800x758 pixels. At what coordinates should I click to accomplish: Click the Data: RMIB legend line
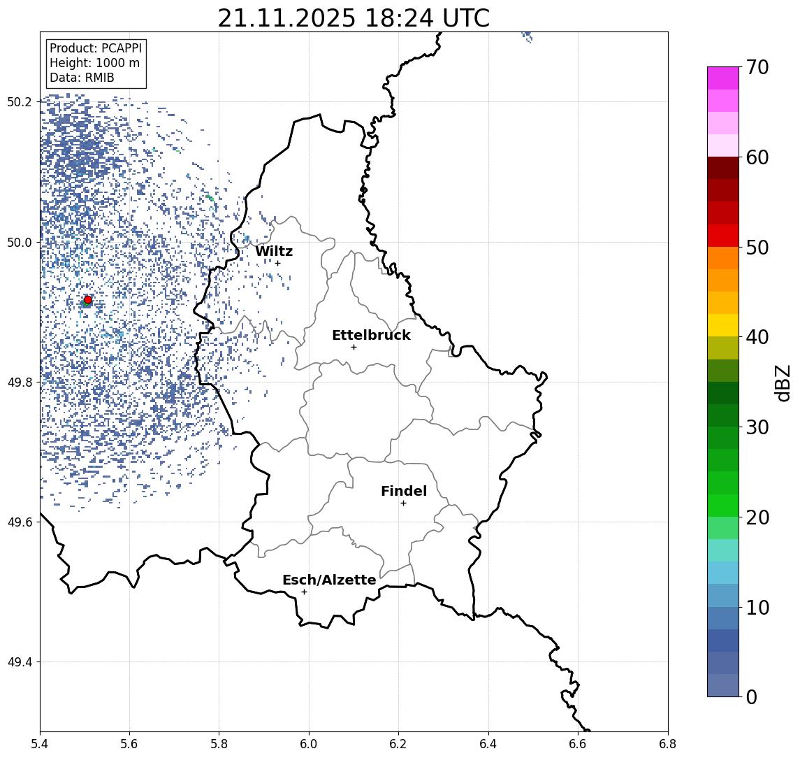[x=82, y=78]
